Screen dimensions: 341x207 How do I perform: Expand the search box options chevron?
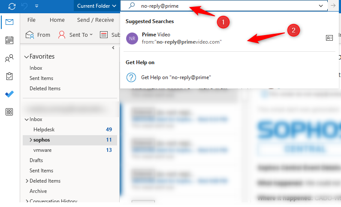coord(321,6)
